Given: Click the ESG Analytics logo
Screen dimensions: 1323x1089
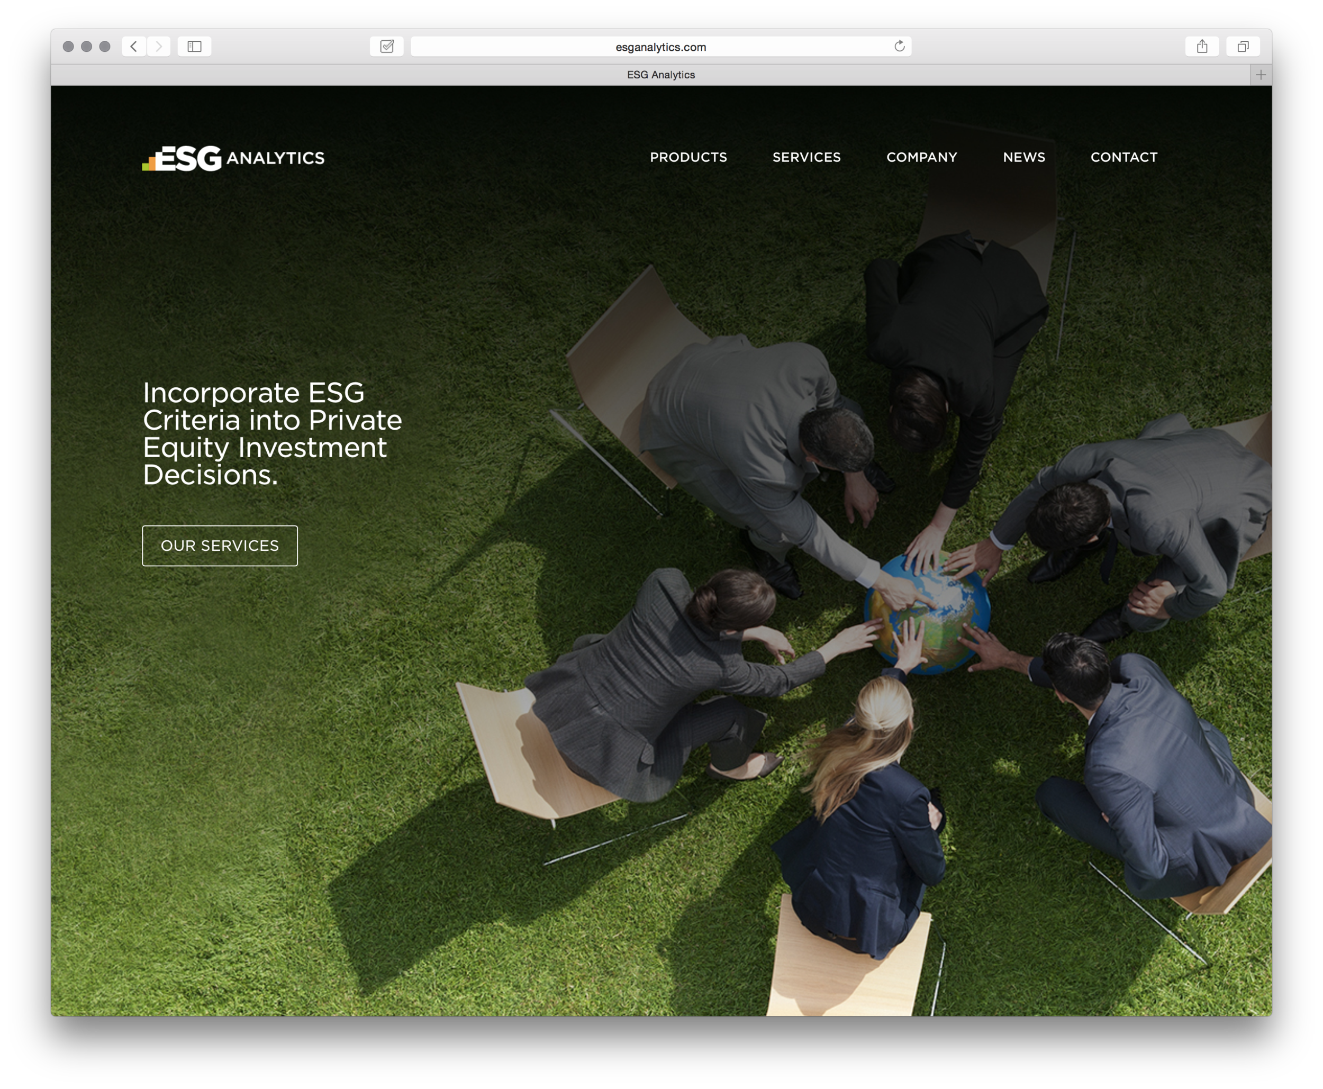Looking at the screenshot, I should (233, 158).
